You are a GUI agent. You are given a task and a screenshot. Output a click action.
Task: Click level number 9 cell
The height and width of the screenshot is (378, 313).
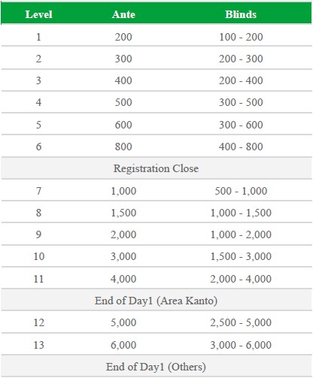(38, 234)
